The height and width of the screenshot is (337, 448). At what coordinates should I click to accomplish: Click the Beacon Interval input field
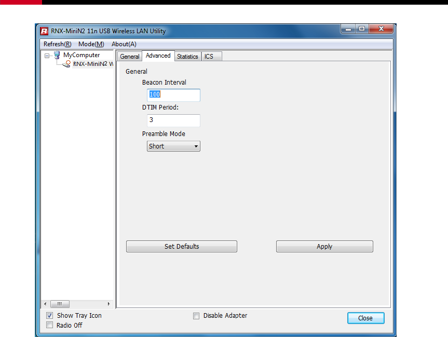click(173, 95)
